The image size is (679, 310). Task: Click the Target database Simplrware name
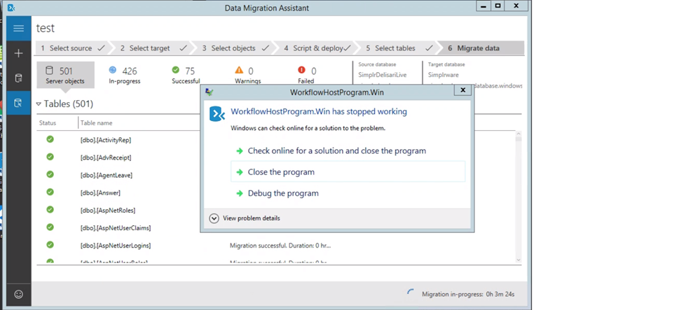[443, 75]
